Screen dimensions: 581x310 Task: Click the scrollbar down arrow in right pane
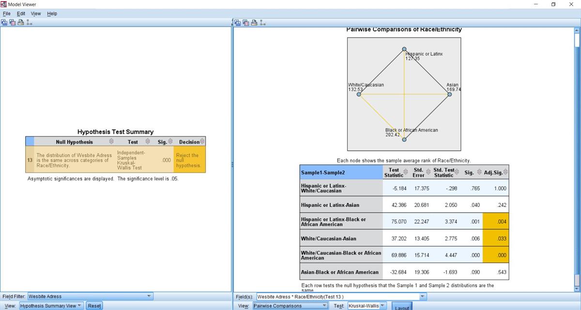[x=577, y=289]
